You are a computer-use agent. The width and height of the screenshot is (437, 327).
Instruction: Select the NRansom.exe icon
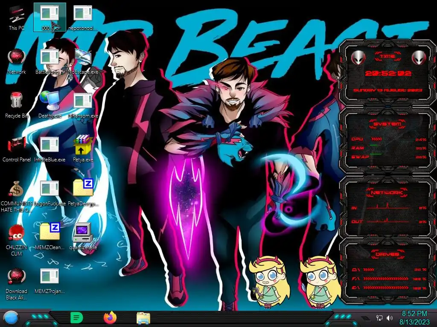(x=83, y=106)
